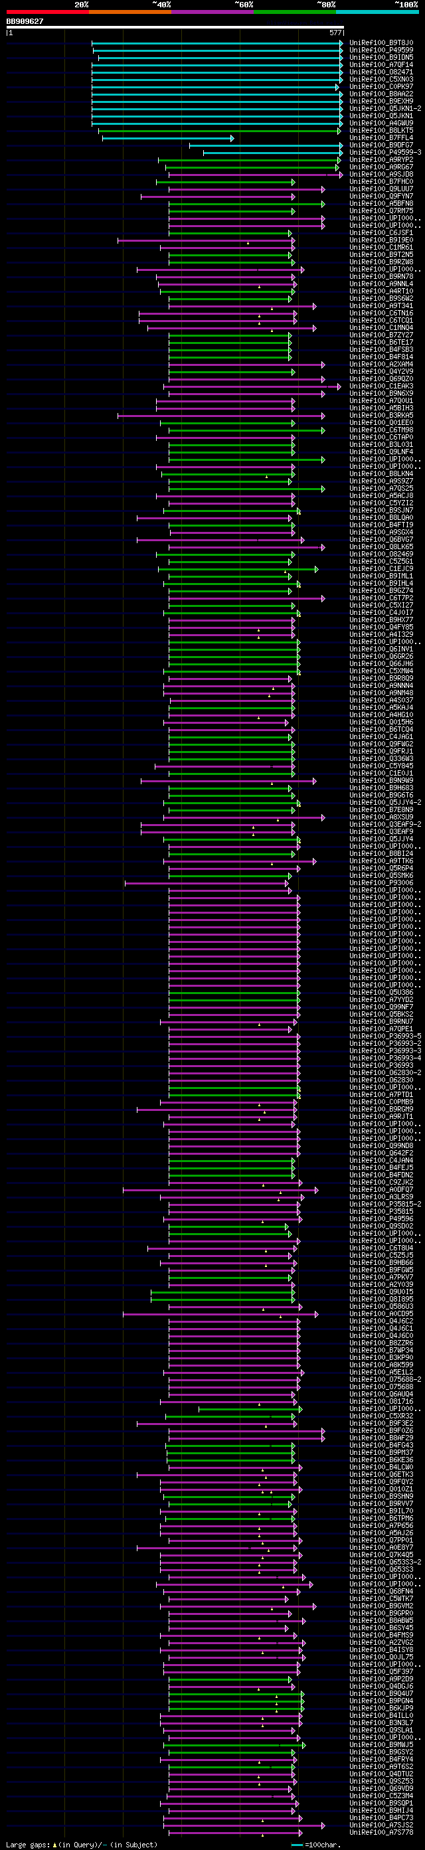The width and height of the screenshot is (425, 1850).
Task: Open UniRef100_C0PMB9 entry
Action: point(381,1102)
